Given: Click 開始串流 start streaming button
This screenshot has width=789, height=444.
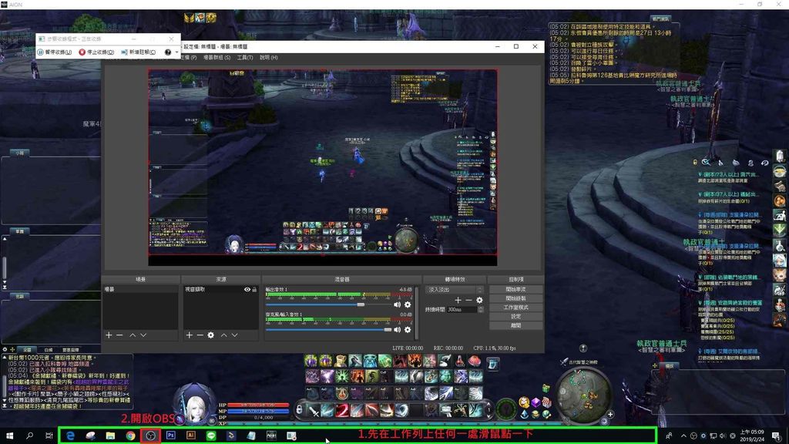Looking at the screenshot, I should [x=515, y=290].
